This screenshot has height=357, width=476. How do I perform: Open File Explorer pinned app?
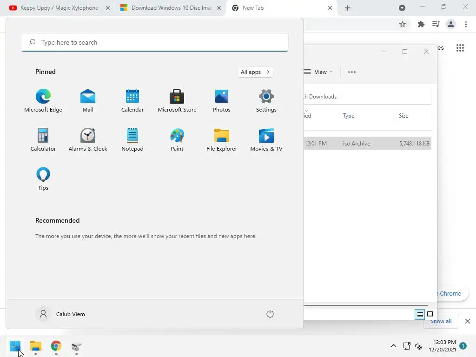(x=222, y=139)
